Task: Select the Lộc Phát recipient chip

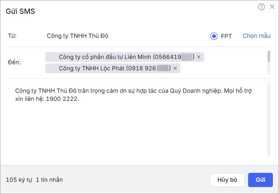Action: pos(110,68)
